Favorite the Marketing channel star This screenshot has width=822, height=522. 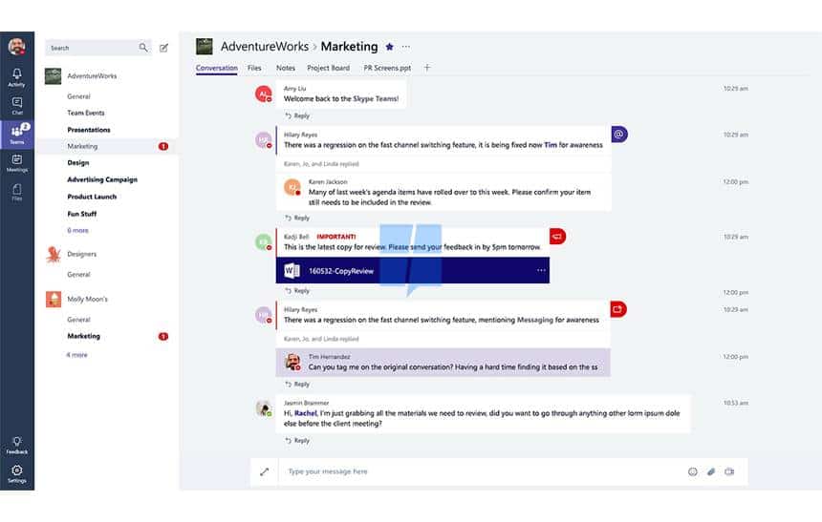[390, 47]
